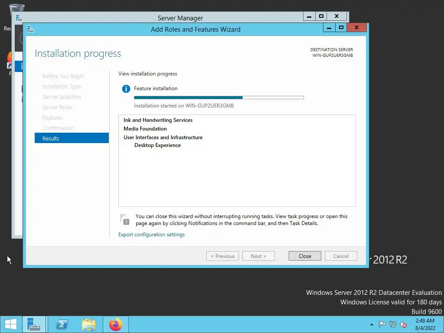Click Server Manager taskbar icon
This screenshot has height=333, width=444.
(34, 324)
